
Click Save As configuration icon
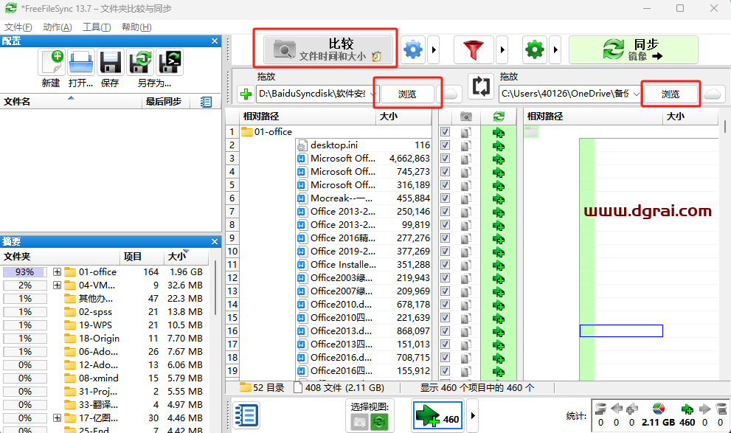[140, 62]
